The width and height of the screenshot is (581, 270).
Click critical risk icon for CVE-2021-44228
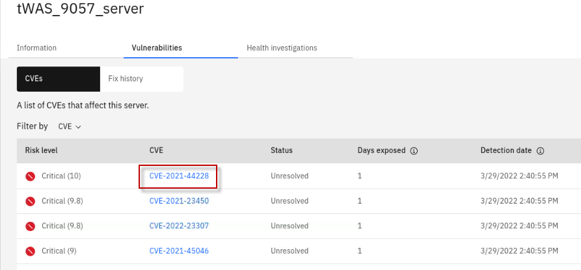[30, 176]
